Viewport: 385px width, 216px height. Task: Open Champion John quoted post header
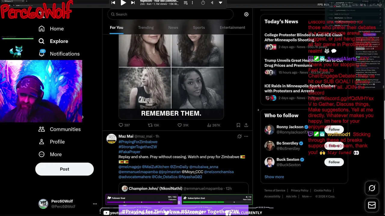pos(177,189)
